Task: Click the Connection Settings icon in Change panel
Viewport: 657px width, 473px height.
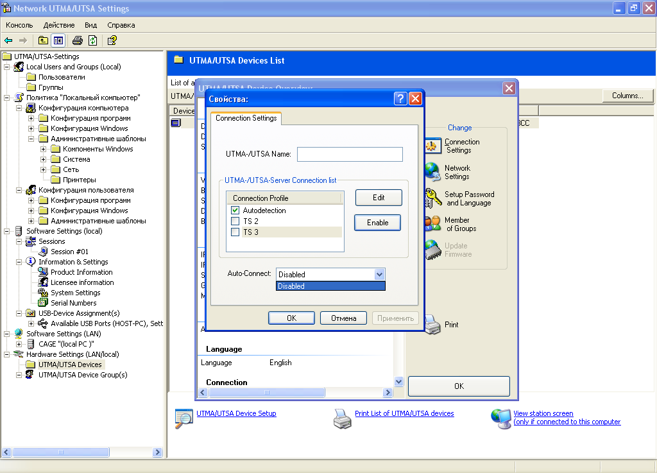Action: [x=433, y=146]
